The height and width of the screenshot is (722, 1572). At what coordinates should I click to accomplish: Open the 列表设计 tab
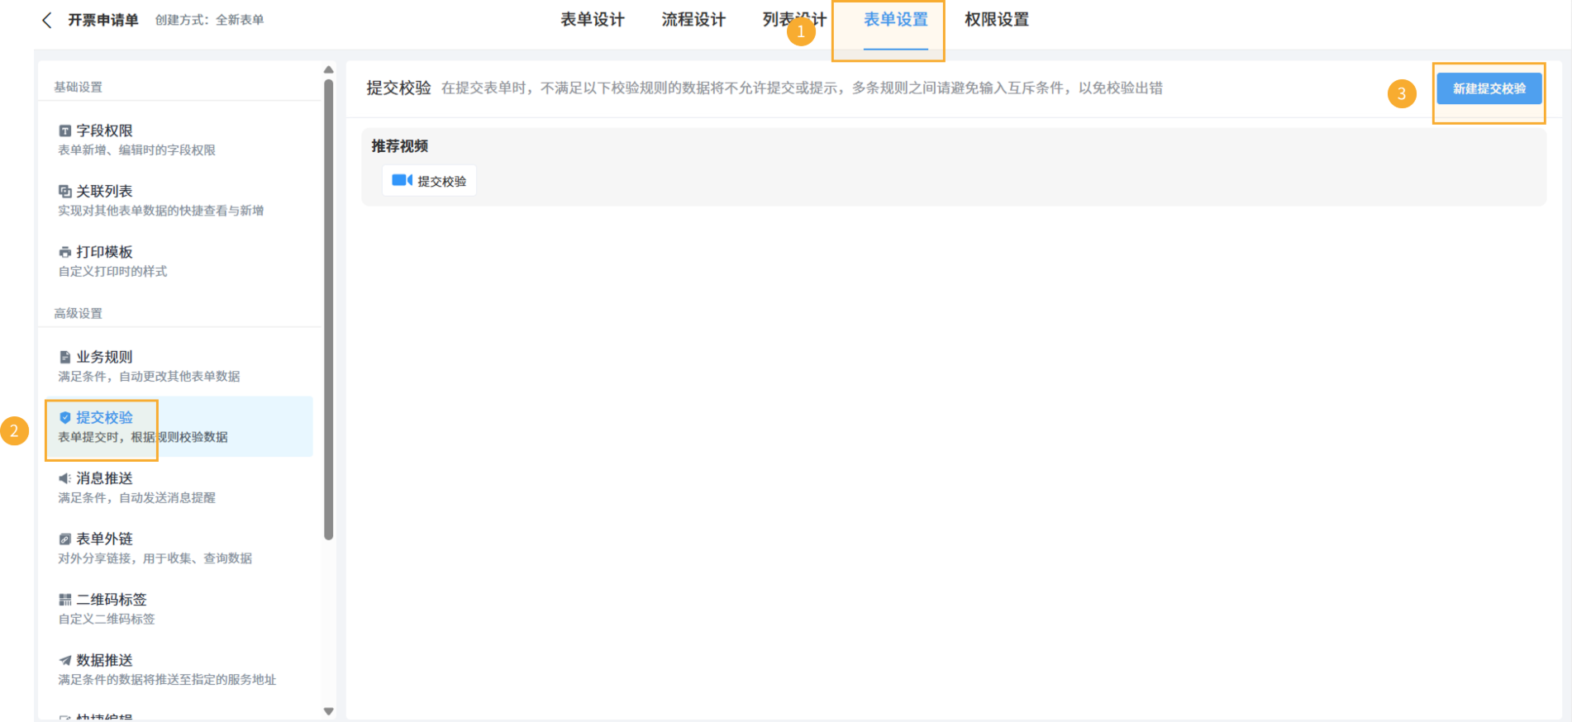pyautogui.click(x=794, y=19)
